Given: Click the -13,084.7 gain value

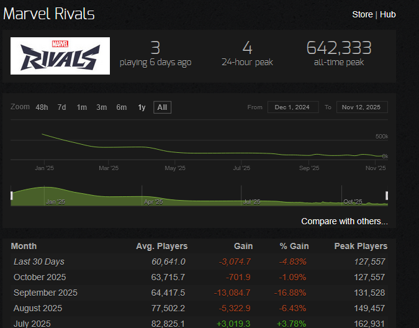Looking at the screenshot, I should coord(232,293).
